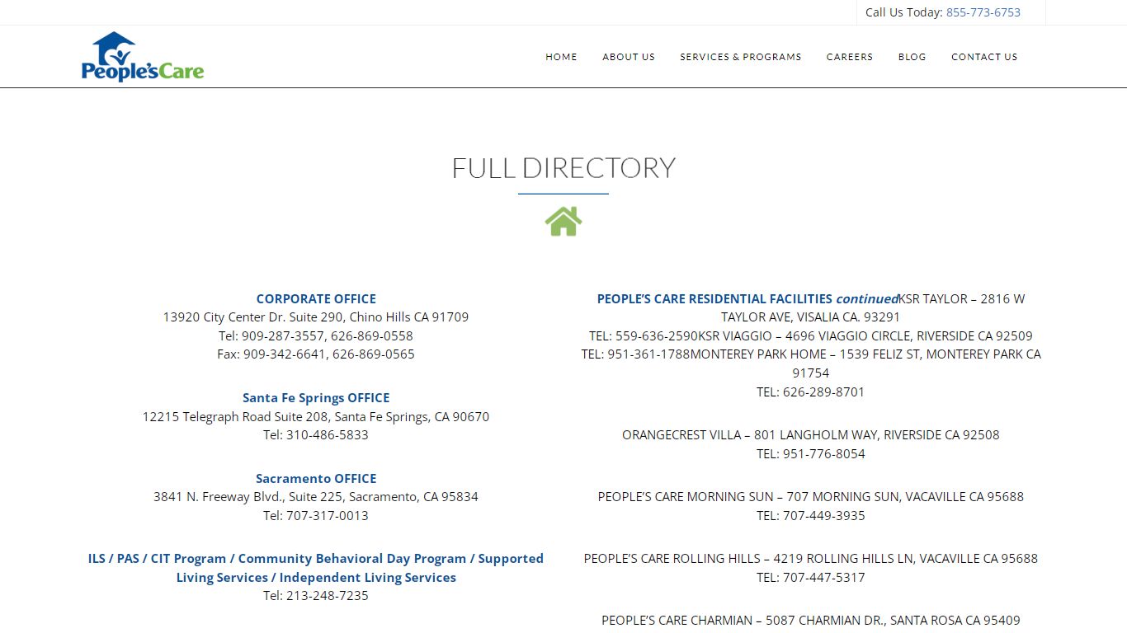Screen dimensions: 1127x633
Task: Click Tel 310-486-5833 line
Action: point(316,434)
